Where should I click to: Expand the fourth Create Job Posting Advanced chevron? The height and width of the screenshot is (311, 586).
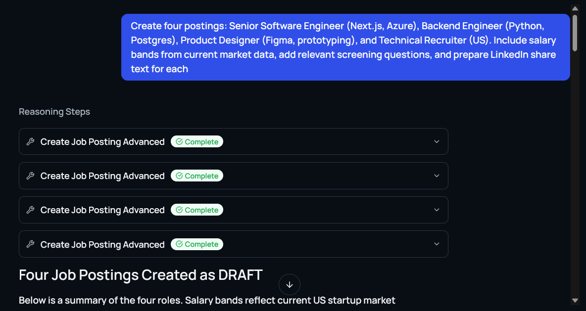click(x=437, y=244)
